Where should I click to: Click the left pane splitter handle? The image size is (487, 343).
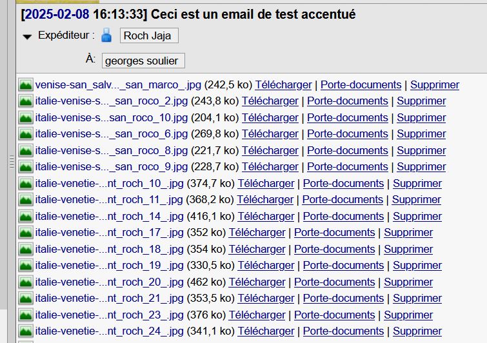coord(12,162)
